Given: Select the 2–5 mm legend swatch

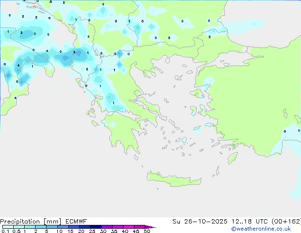Looking at the screenshot, I should (x=41, y=227).
